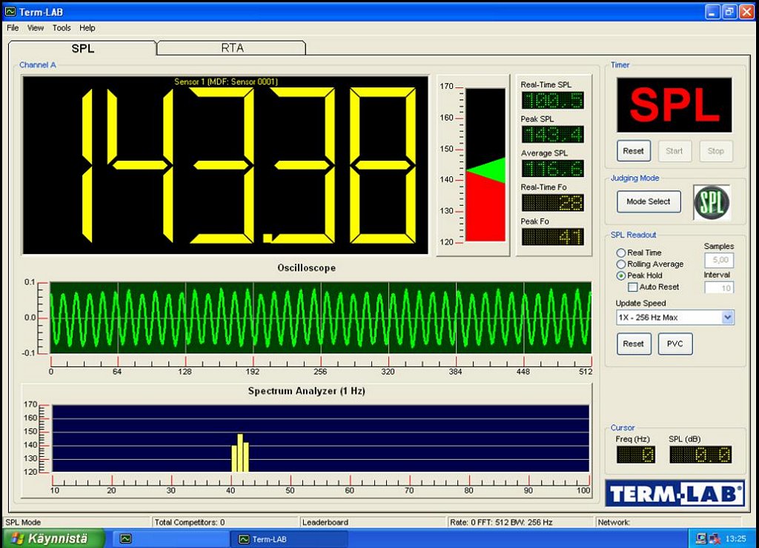Select the Real Time readout option

621,253
